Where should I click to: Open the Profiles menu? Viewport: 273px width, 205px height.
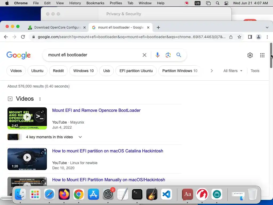(116, 3)
